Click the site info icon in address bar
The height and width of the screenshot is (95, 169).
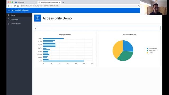click(x=22, y=6)
